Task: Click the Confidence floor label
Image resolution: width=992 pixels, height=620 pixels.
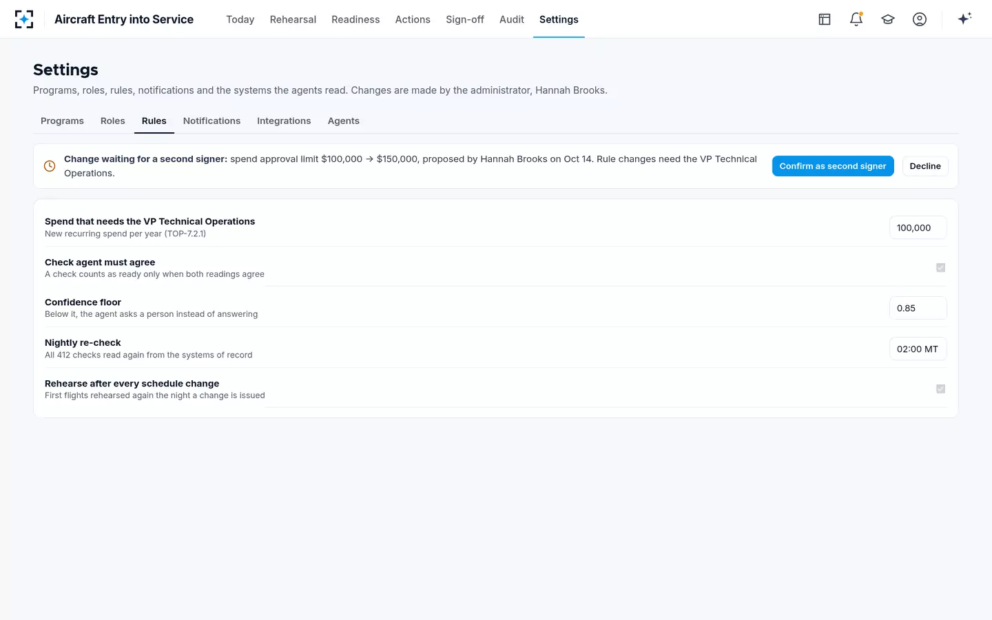Action: click(83, 302)
